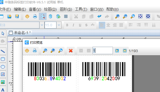
Task: Open the 图形(S) menu
Action: [66, 9]
